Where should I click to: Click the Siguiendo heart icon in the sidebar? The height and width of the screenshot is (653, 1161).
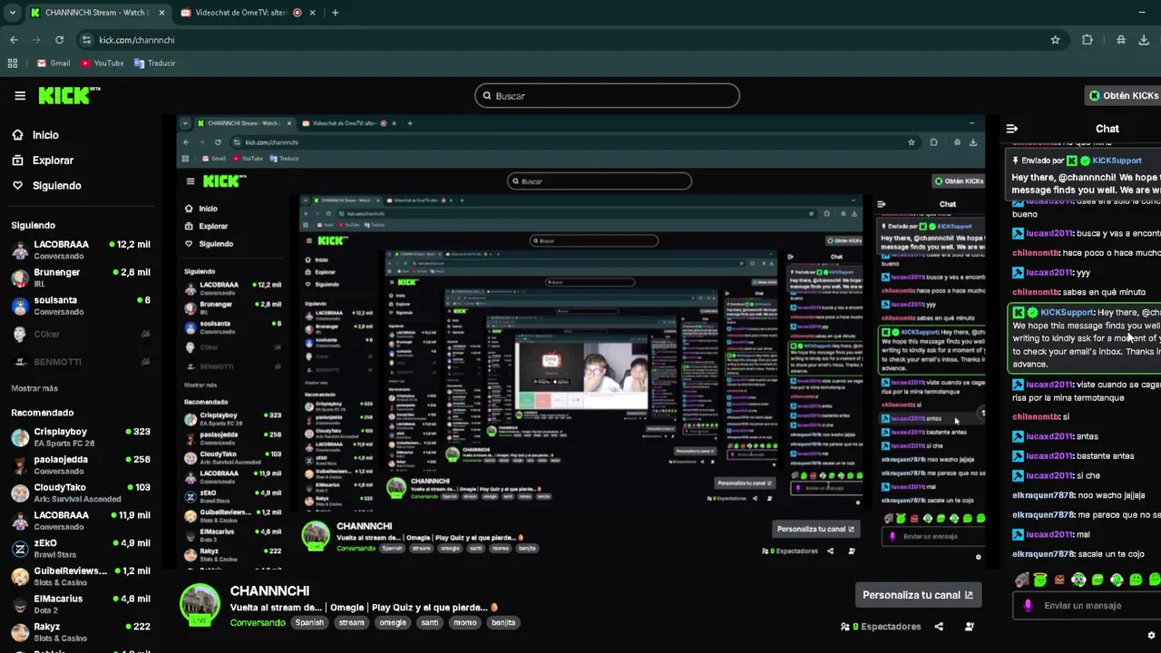coord(17,186)
